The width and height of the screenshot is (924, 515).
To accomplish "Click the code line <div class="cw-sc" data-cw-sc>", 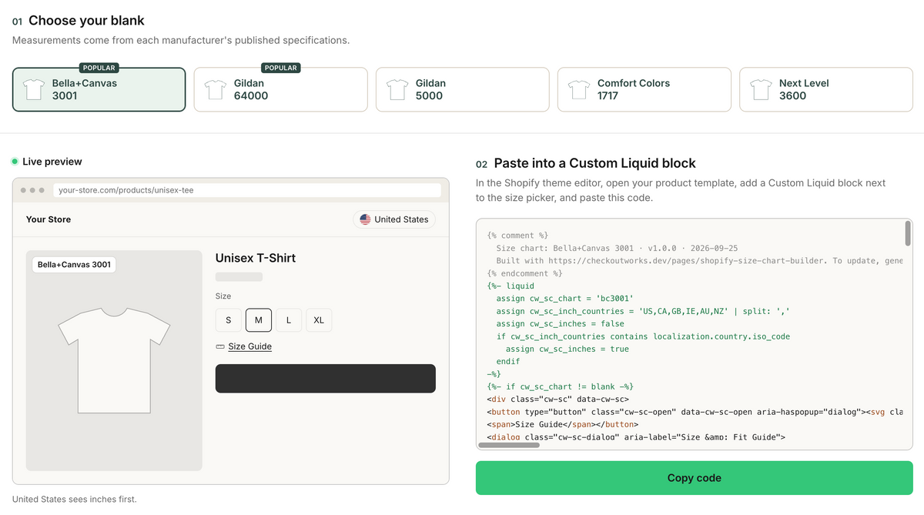I will 558,400.
